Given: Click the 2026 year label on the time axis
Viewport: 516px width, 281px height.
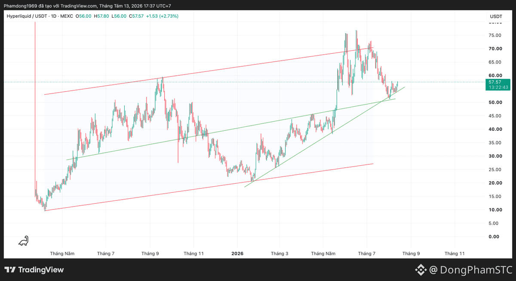Looking at the screenshot, I should (237, 253).
